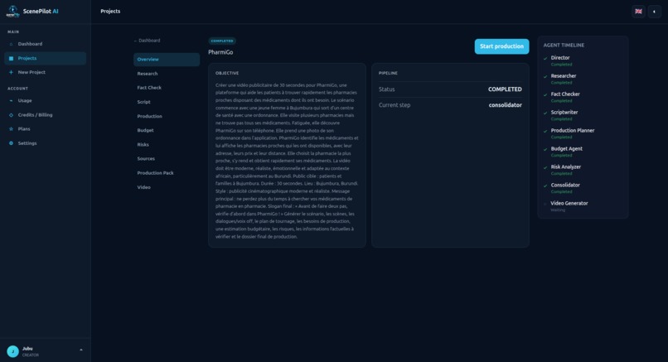
Task: Switch to the Fact Check tab
Action: click(167, 88)
